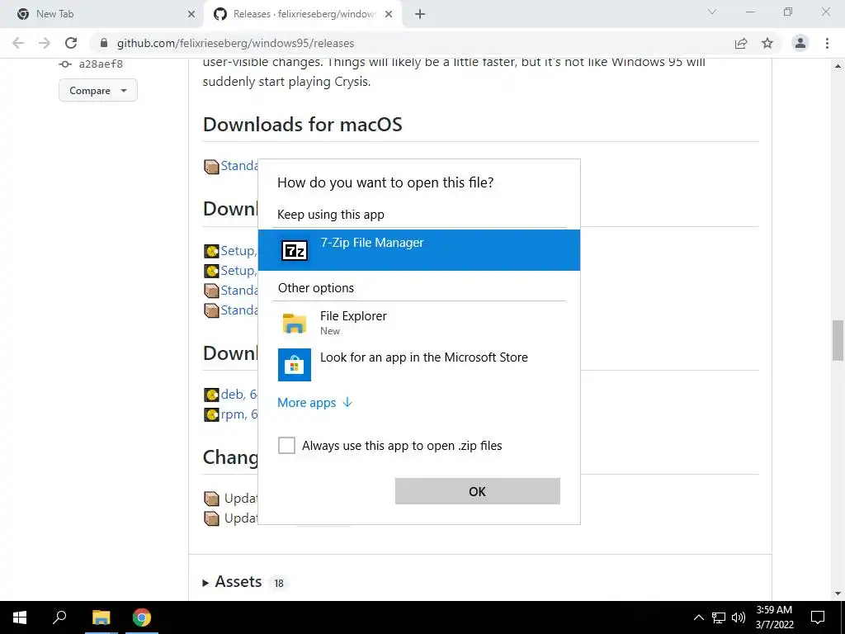Open File Explorer from taskbar
This screenshot has width=845, height=634.
point(101,617)
